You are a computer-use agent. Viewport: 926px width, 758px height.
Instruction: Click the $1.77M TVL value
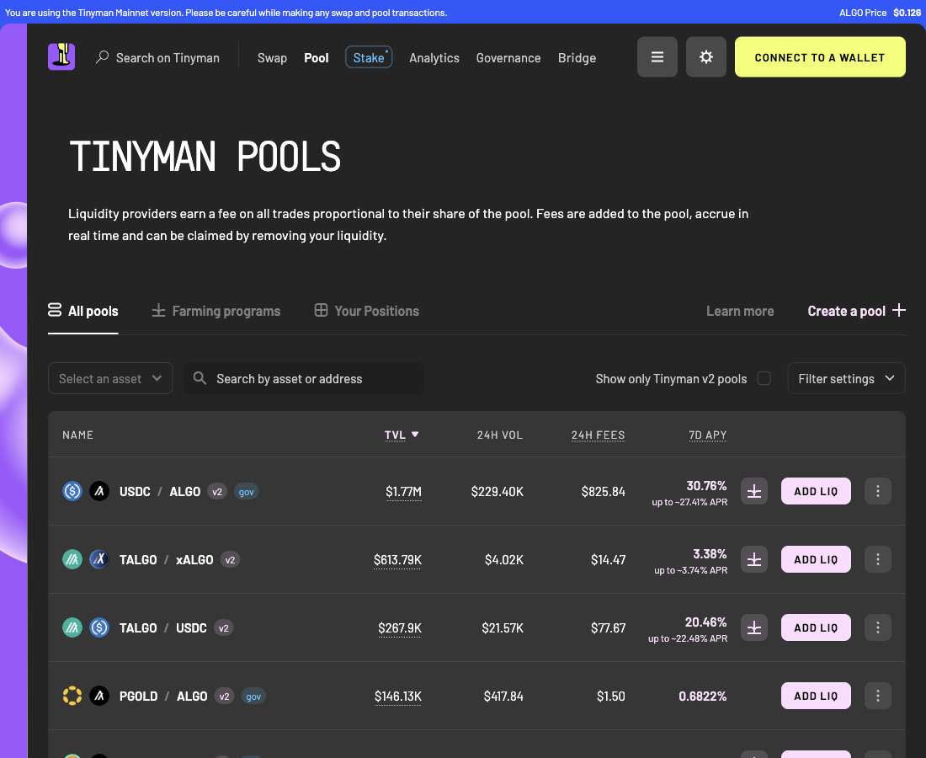tap(403, 492)
